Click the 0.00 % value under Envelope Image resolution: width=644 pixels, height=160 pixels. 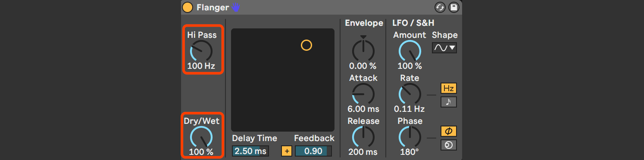[x=363, y=66]
